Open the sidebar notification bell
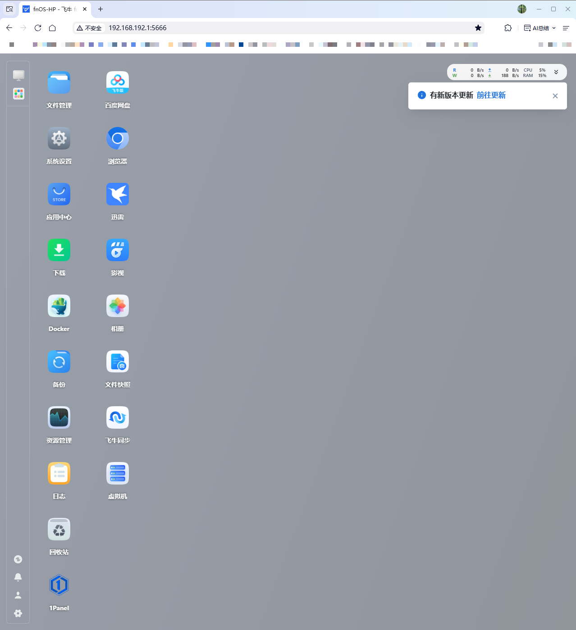The width and height of the screenshot is (576, 630). tap(18, 577)
